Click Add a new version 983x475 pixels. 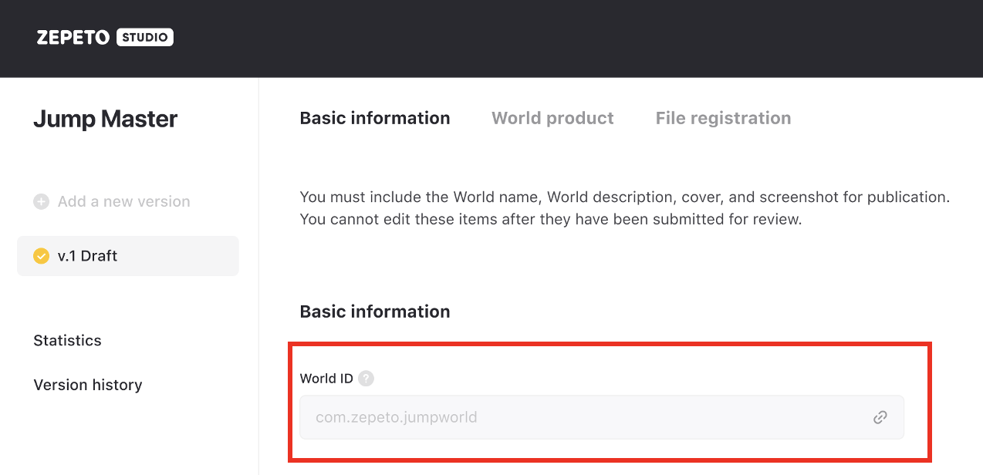112,202
